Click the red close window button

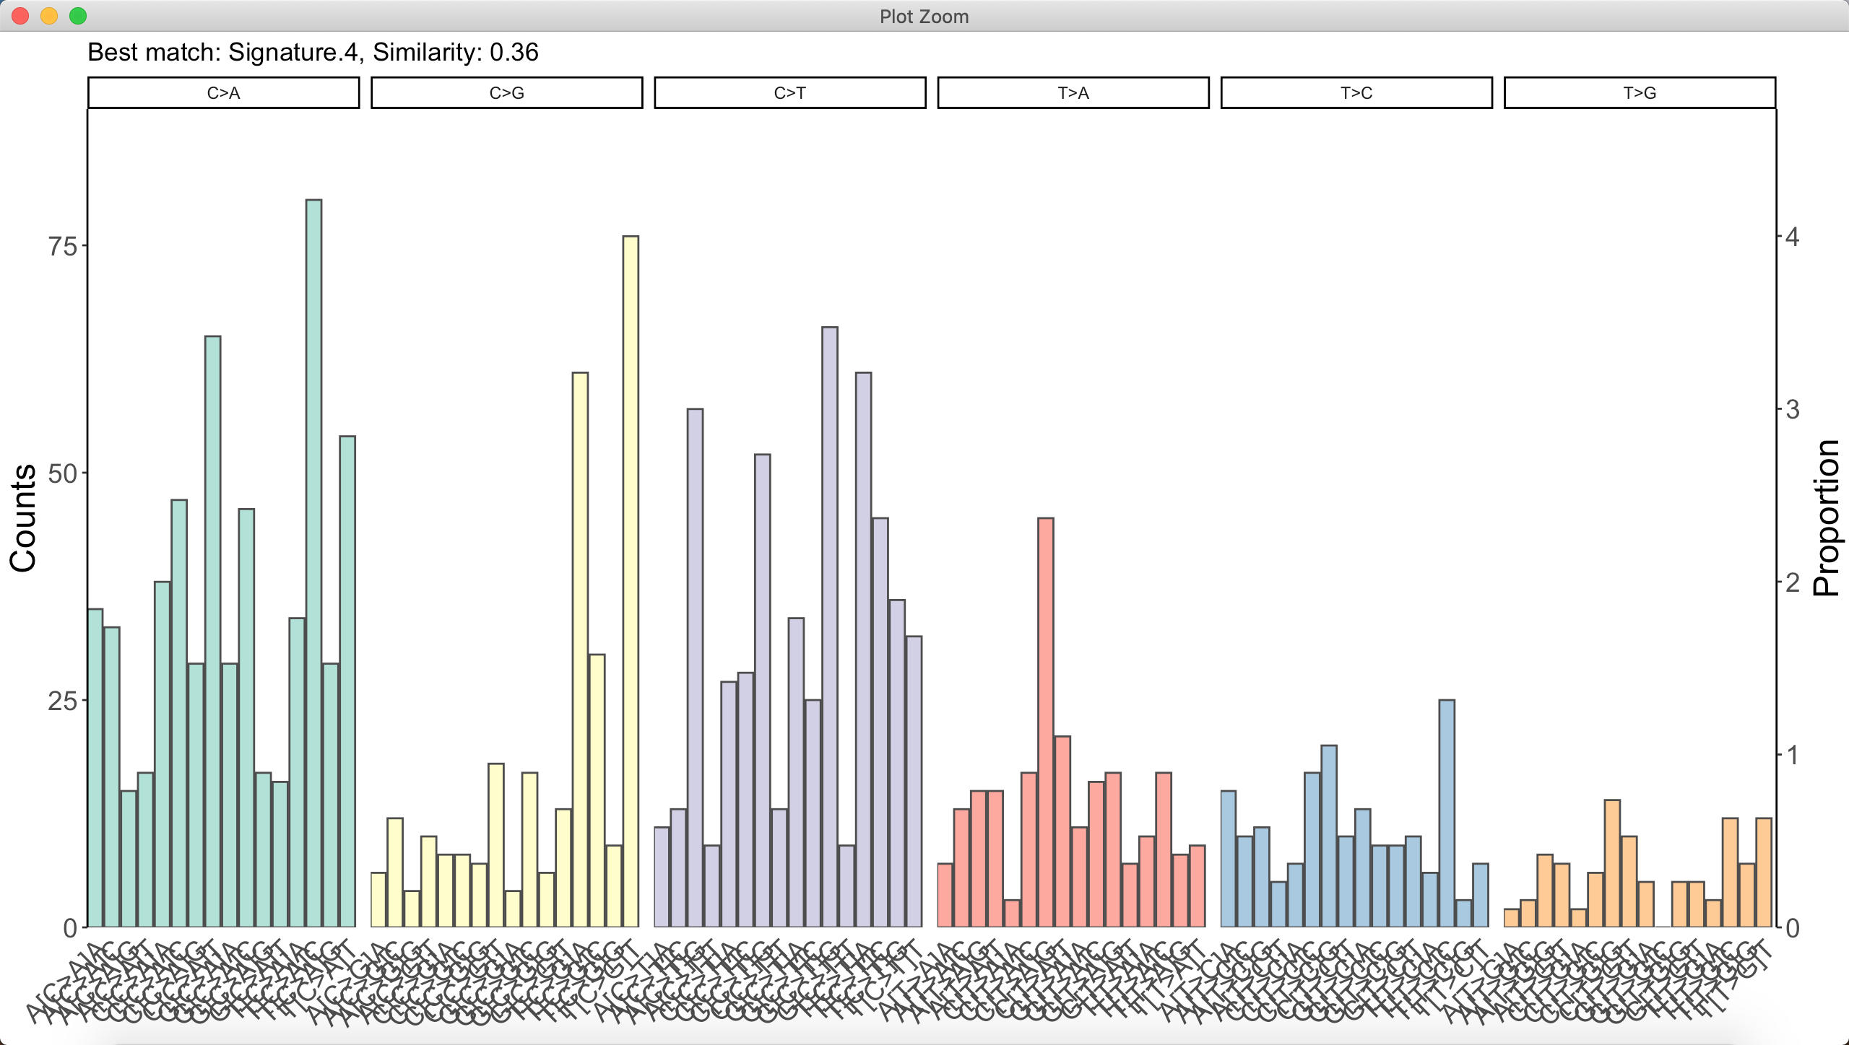[20, 16]
